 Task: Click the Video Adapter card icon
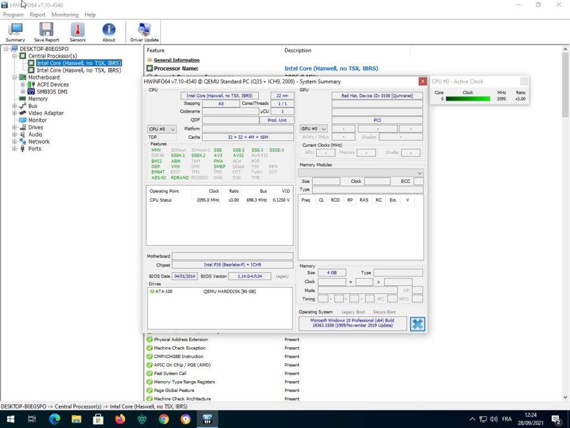pyautogui.click(x=22, y=113)
